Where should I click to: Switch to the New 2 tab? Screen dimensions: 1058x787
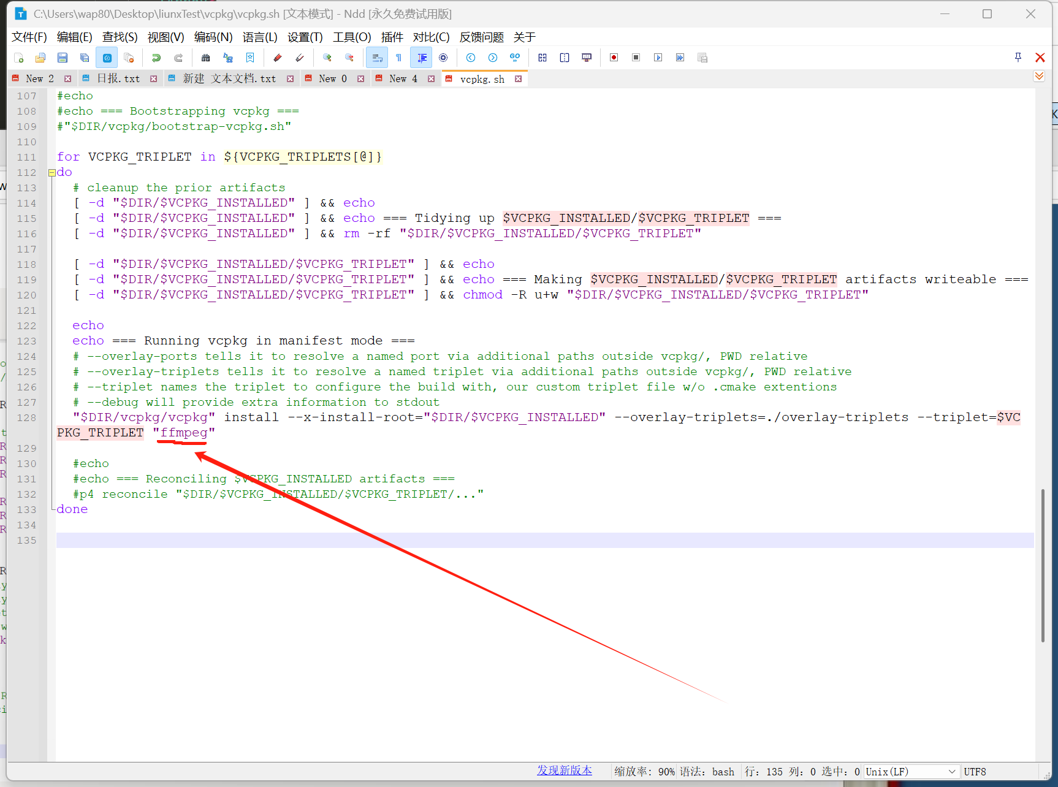click(x=40, y=78)
